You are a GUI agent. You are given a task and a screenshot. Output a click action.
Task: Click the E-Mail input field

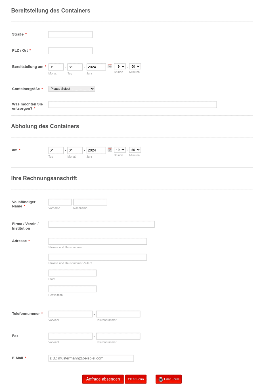[91, 358]
